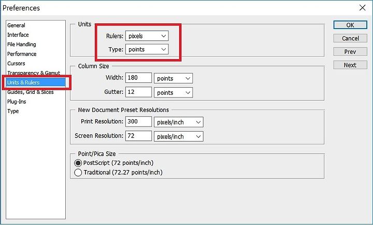Screen dimensions: 373x225
Task: Go to next category with Next
Action: point(350,65)
